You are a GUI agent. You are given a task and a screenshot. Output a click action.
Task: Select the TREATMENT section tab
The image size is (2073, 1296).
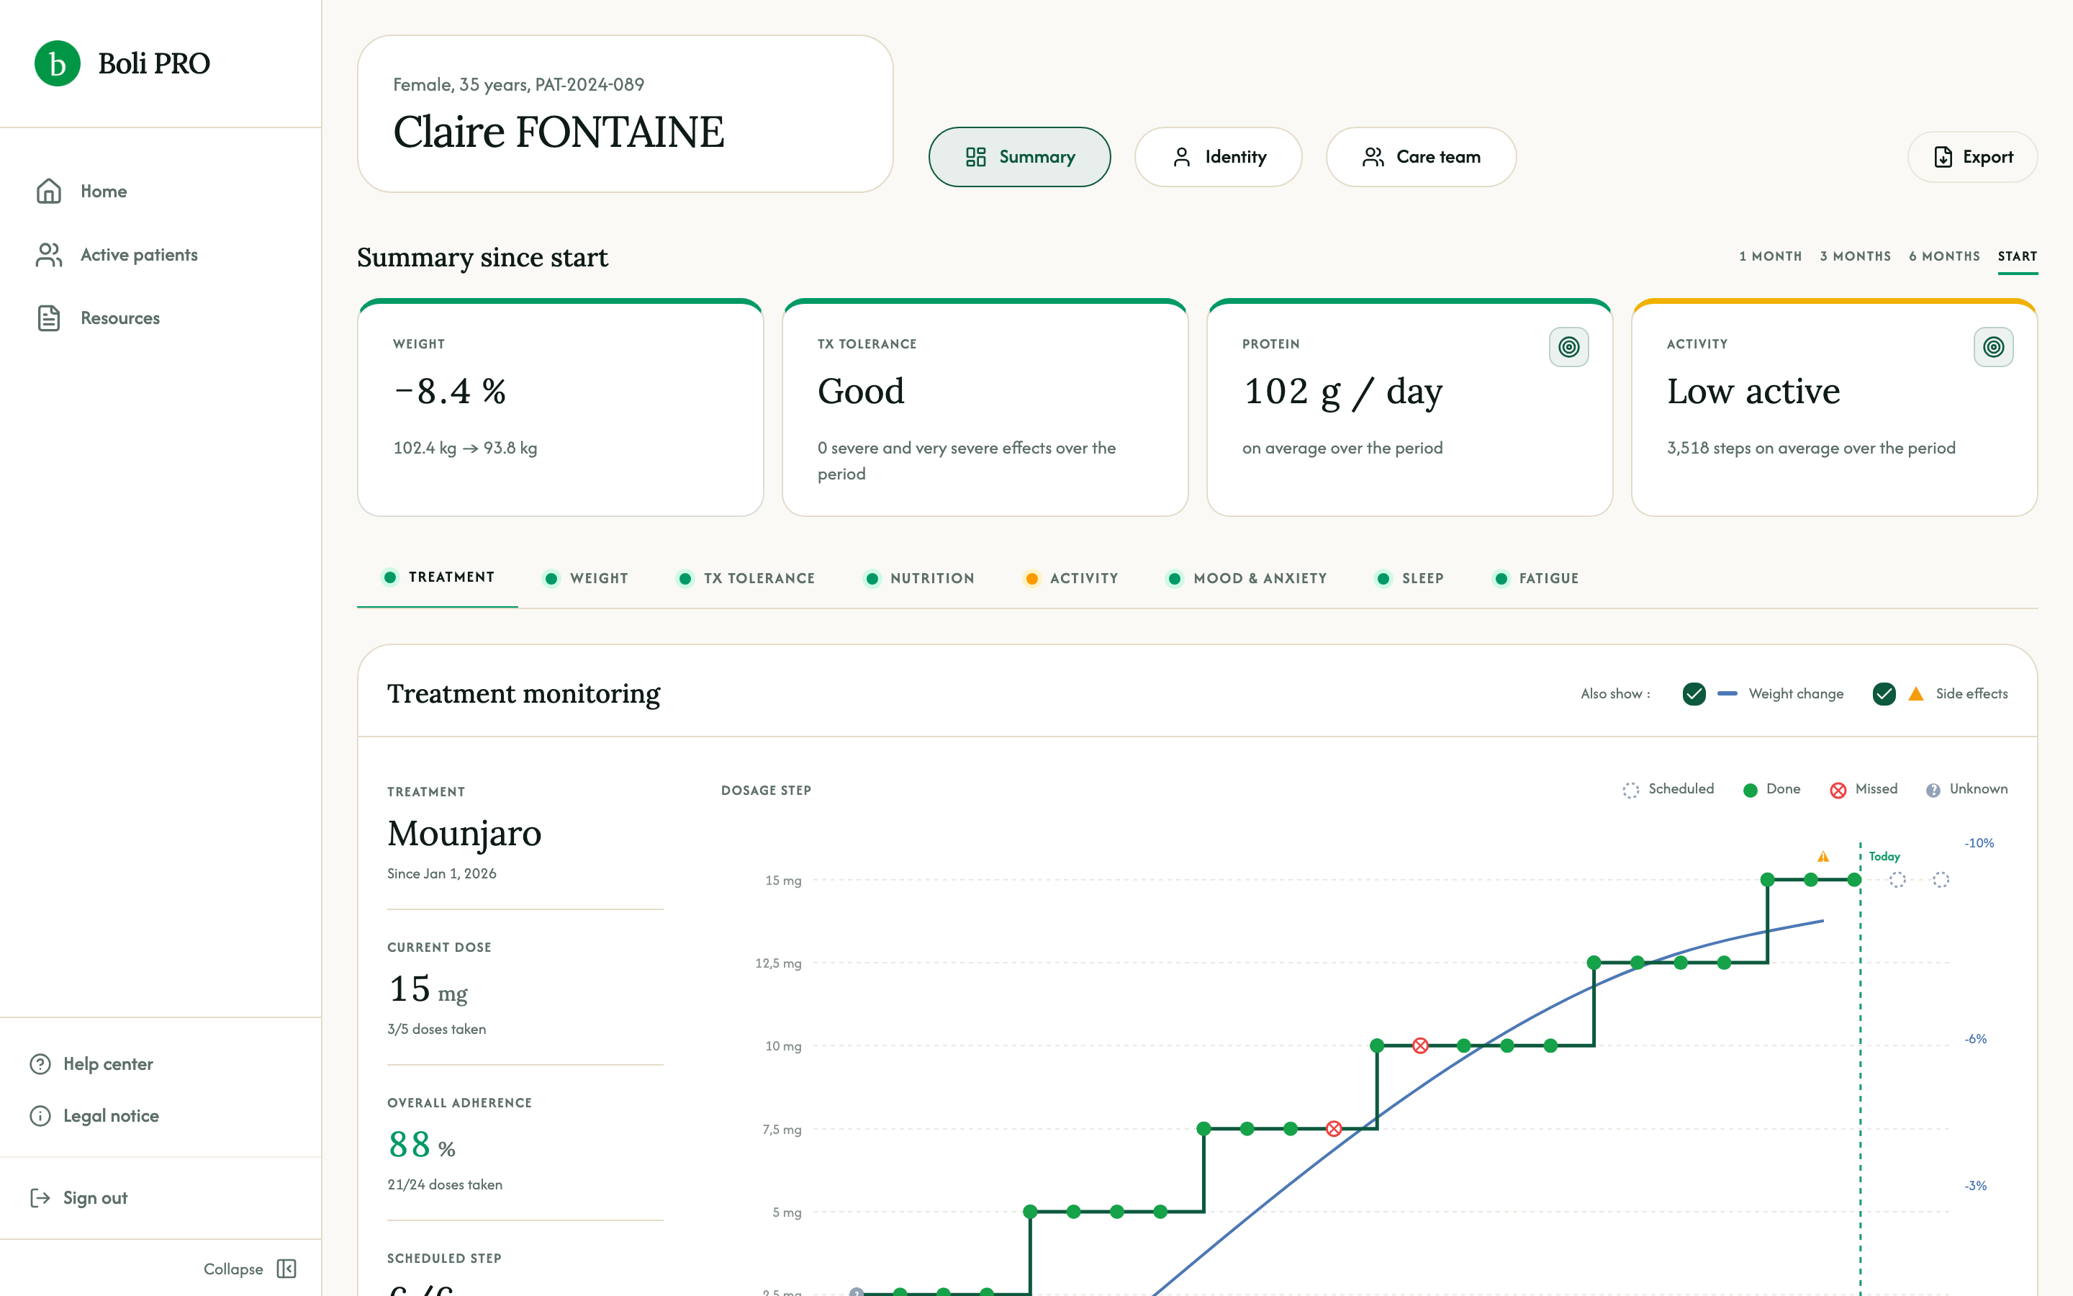(438, 577)
